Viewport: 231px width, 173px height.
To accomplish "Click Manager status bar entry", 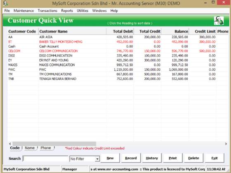I will coord(75,169).
